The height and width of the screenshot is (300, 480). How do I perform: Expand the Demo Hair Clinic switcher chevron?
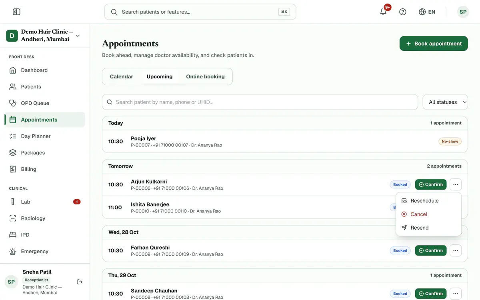[78, 36]
